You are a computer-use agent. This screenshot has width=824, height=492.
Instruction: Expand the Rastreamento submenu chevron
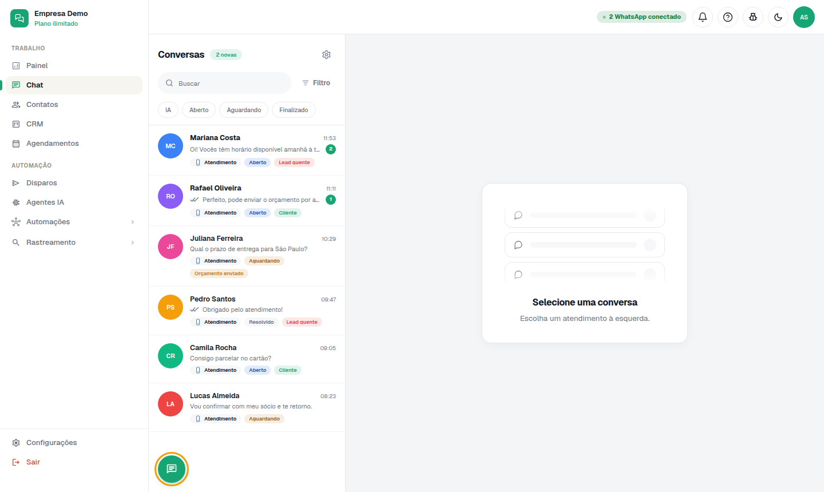tap(133, 243)
